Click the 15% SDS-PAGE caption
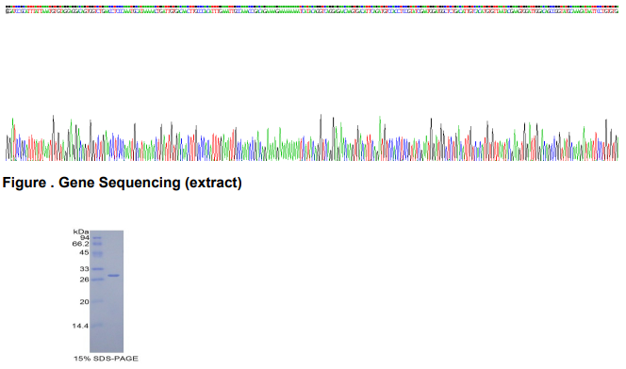This screenshot has height=369, width=626. tap(106, 359)
